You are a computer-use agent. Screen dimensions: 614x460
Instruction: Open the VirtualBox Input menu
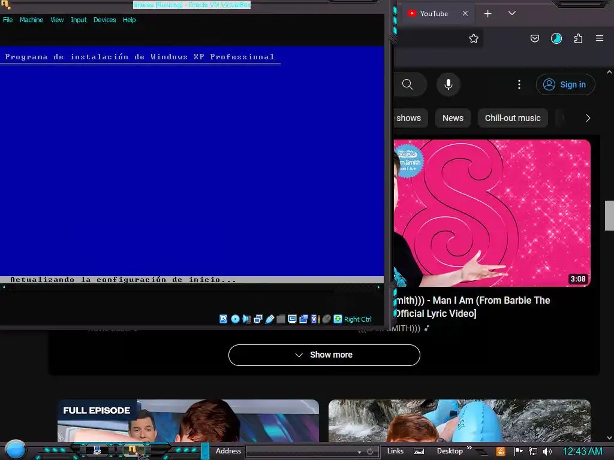[x=79, y=20]
